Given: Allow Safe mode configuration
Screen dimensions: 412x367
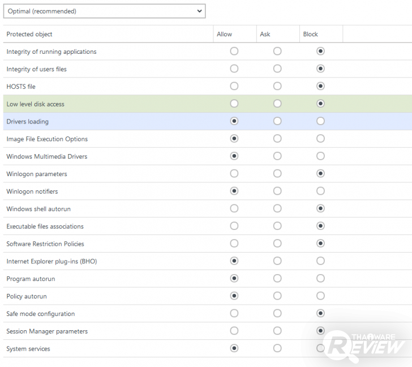Looking at the screenshot, I should tap(234, 313).
